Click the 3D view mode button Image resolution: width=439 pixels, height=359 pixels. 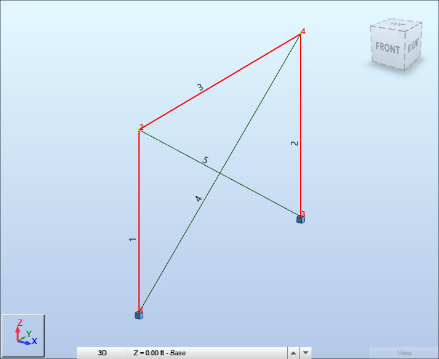102,353
